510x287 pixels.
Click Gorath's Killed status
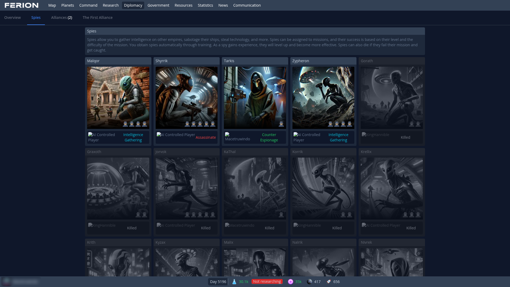(x=405, y=137)
